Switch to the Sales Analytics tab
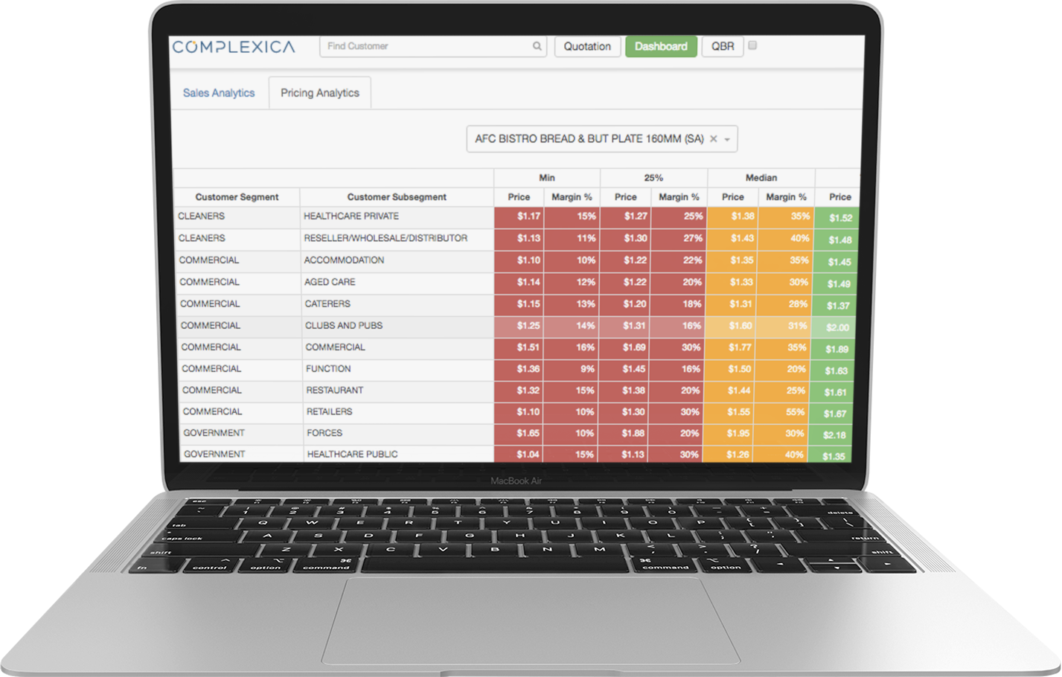This screenshot has height=677, width=1062. click(x=219, y=92)
